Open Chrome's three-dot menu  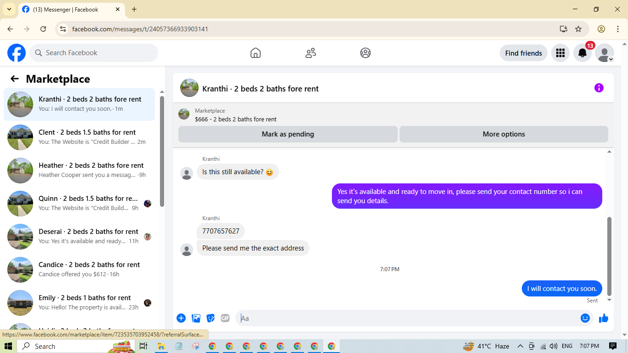point(618,29)
